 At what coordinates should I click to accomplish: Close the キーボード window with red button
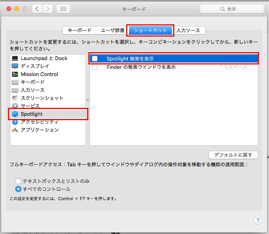(x=9, y=9)
